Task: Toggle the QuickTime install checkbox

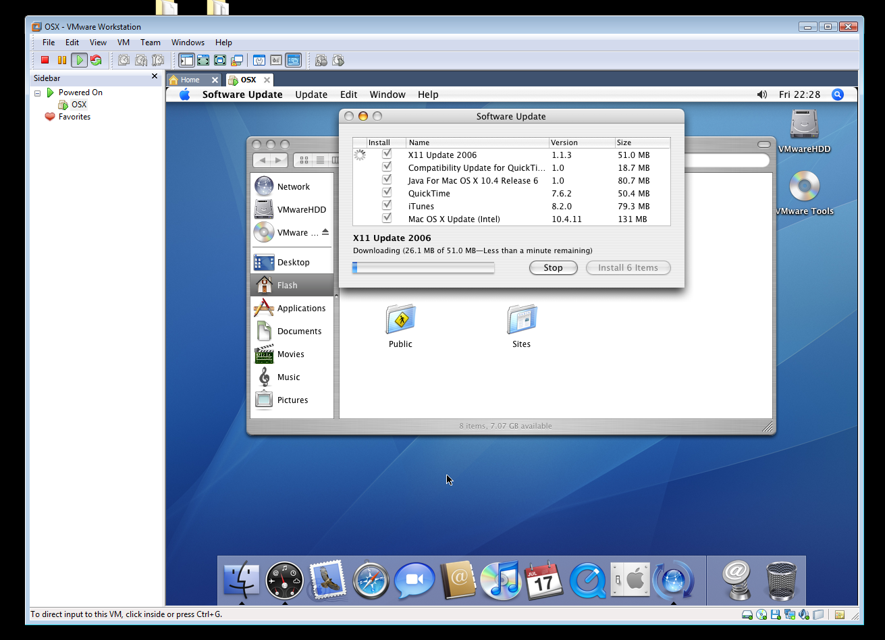Action: tap(387, 193)
